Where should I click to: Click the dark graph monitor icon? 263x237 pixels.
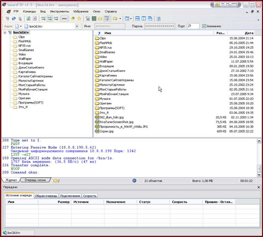click(94, 19)
